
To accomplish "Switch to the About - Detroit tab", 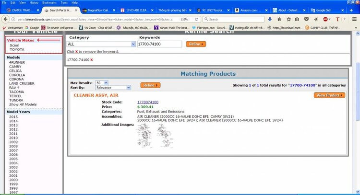I will (x=289, y=11).
